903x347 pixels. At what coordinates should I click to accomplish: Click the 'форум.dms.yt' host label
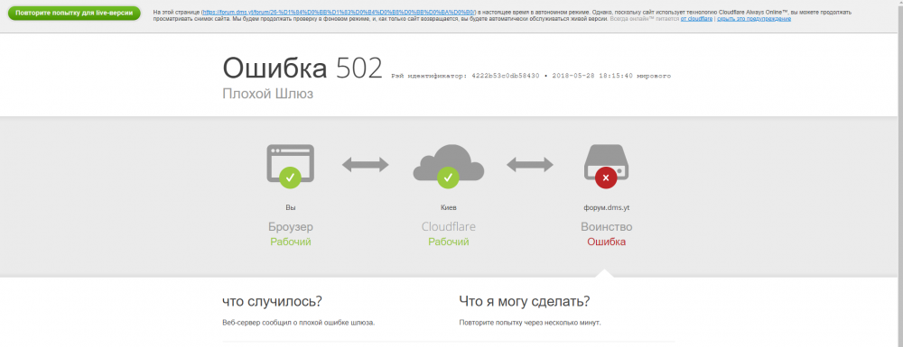tap(607, 207)
